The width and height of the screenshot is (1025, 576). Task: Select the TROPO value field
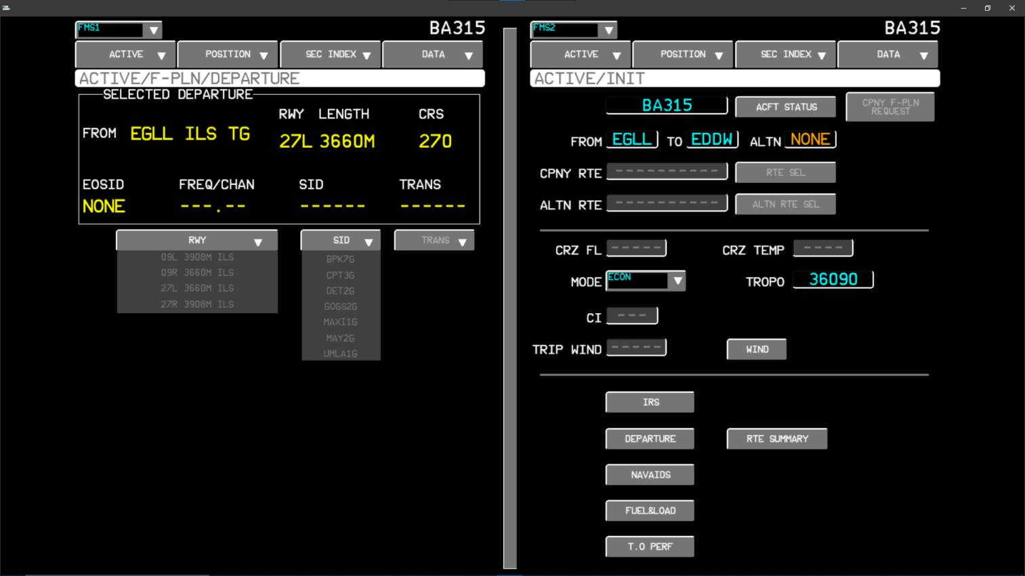833,280
